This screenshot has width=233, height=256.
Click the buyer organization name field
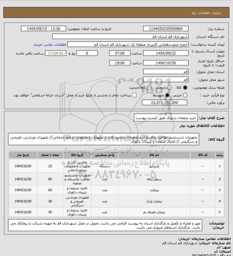tap(120, 36)
